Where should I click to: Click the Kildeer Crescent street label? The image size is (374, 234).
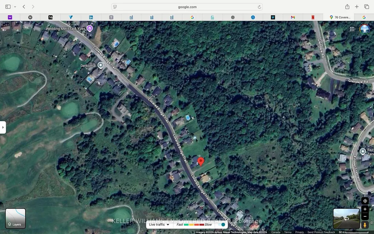pyautogui.click(x=356, y=168)
